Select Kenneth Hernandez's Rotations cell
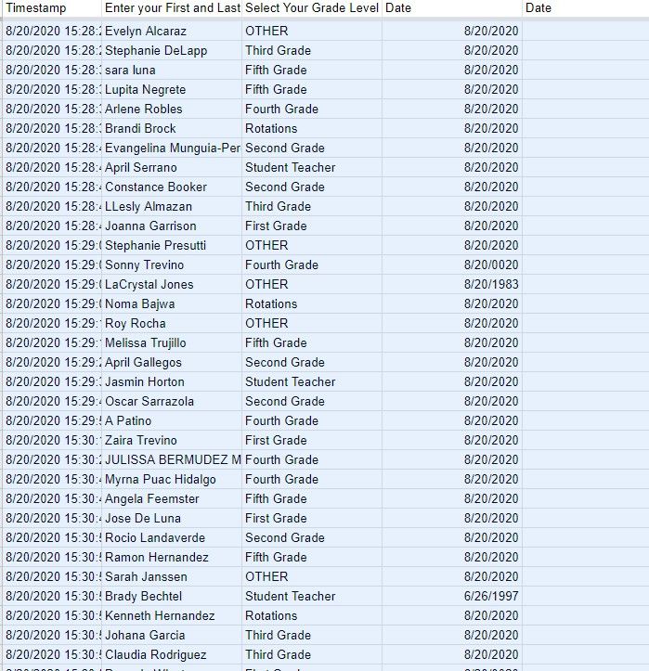The image size is (649, 671). coord(311,615)
